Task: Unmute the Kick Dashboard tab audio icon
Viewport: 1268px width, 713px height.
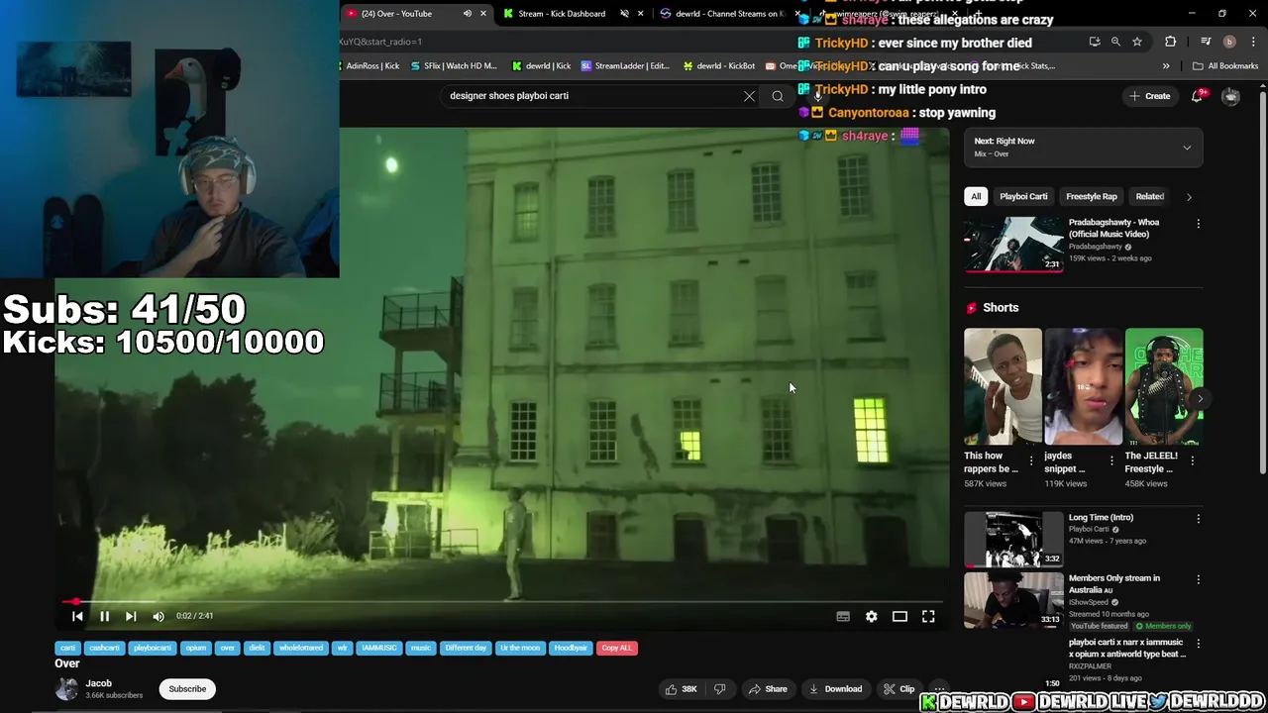Action: coord(624,14)
